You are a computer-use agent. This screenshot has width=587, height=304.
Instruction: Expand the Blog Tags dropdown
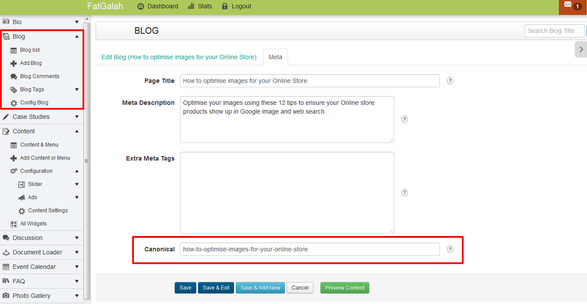tap(77, 89)
